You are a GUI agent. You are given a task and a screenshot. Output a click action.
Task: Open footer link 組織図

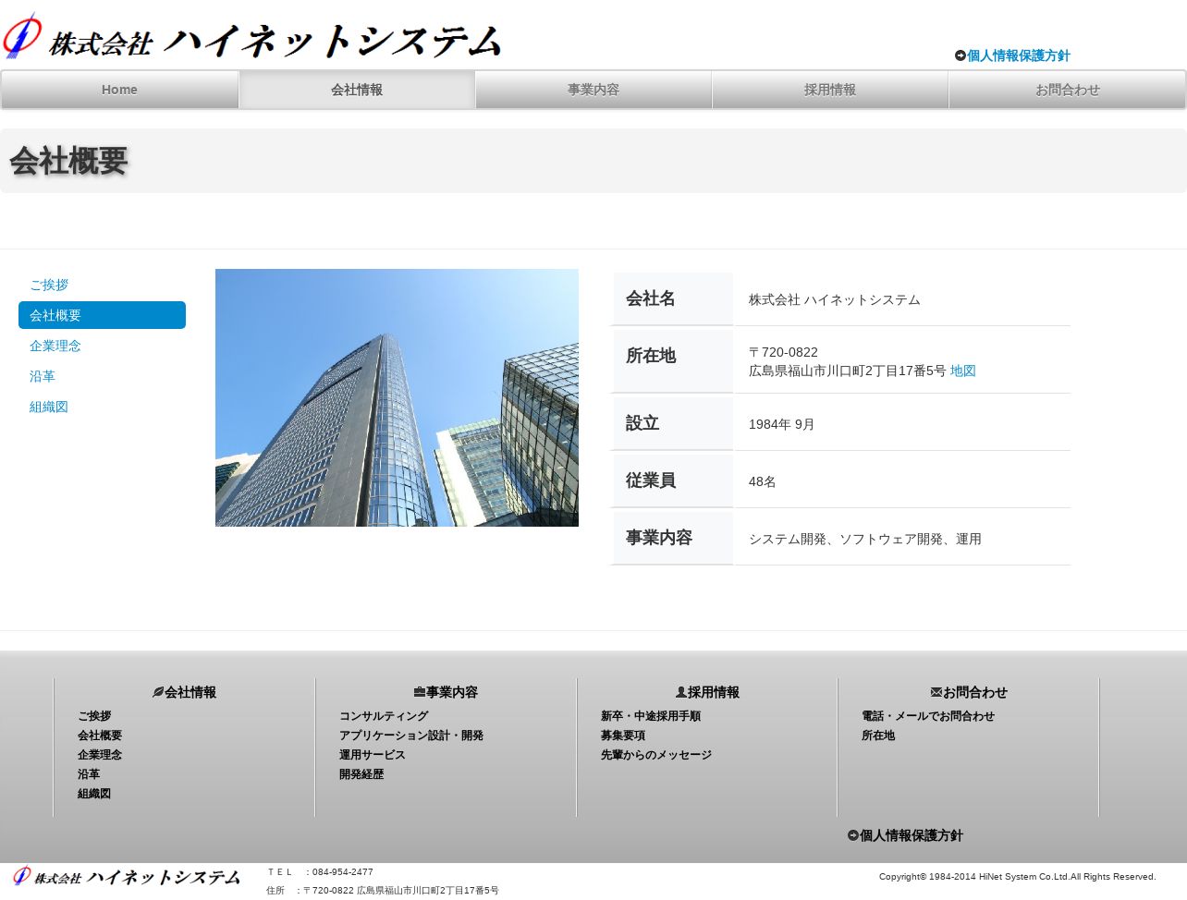pos(94,794)
